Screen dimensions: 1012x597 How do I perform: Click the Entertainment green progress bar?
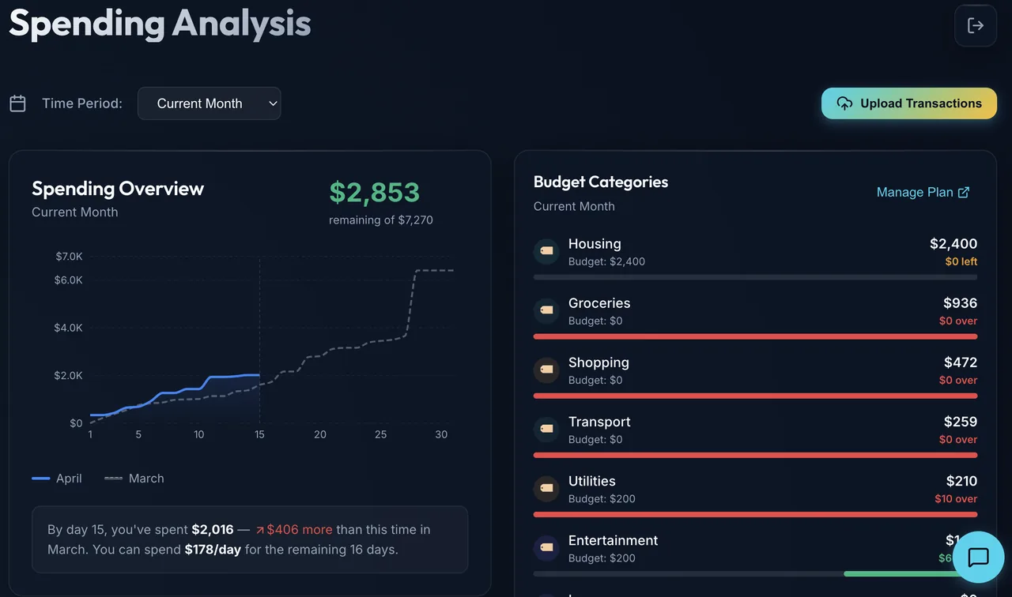pyautogui.click(x=897, y=573)
